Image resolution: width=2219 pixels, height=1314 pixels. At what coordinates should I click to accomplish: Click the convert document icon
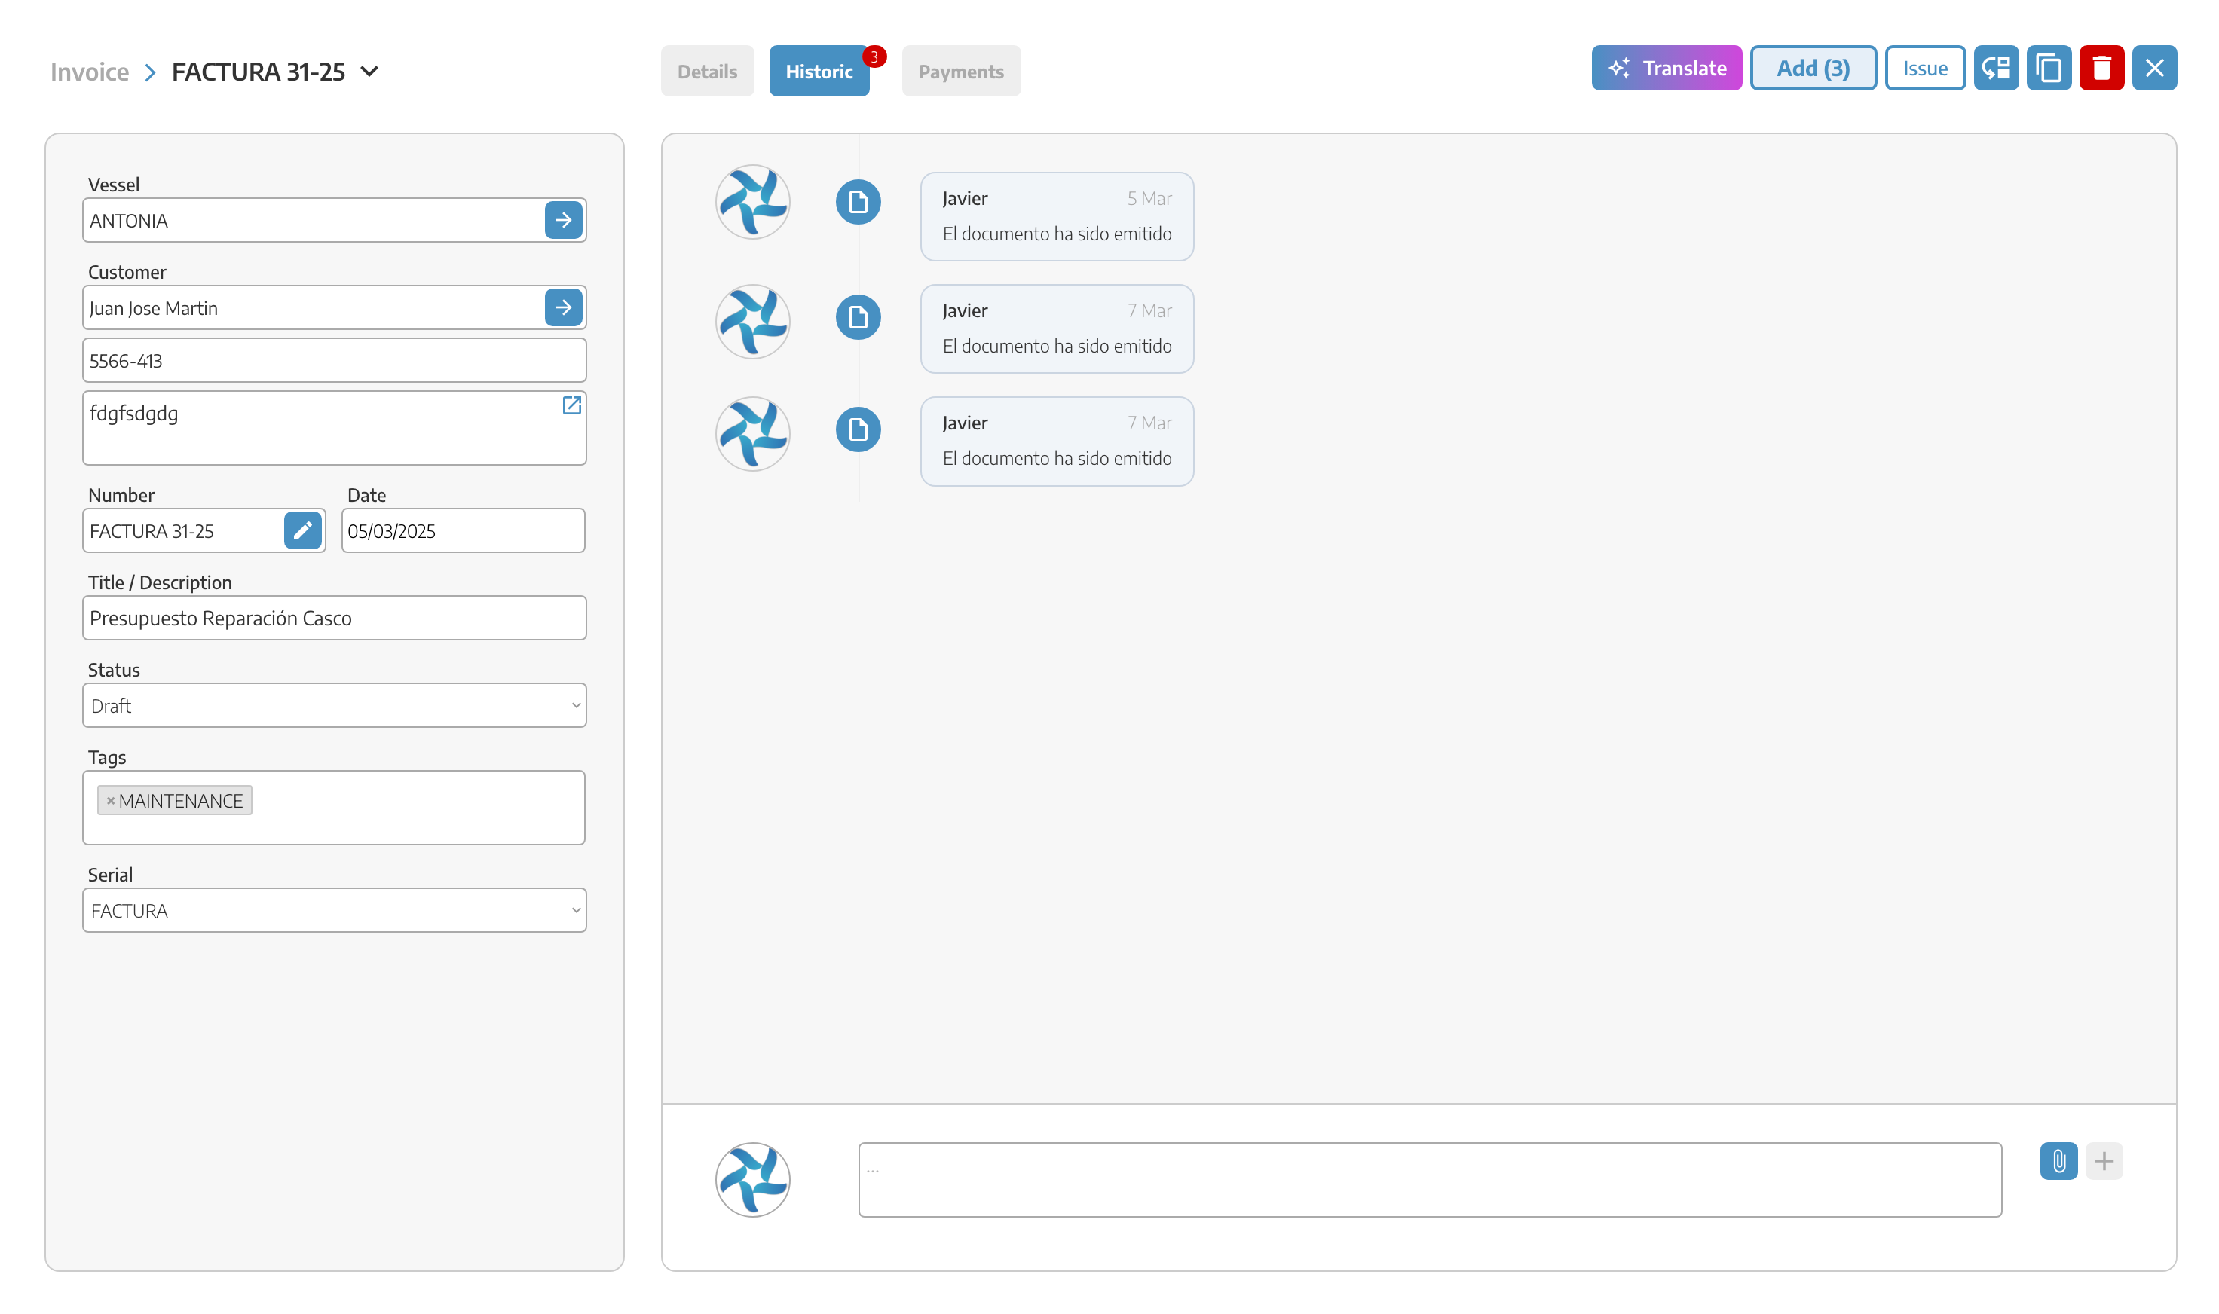(1995, 68)
